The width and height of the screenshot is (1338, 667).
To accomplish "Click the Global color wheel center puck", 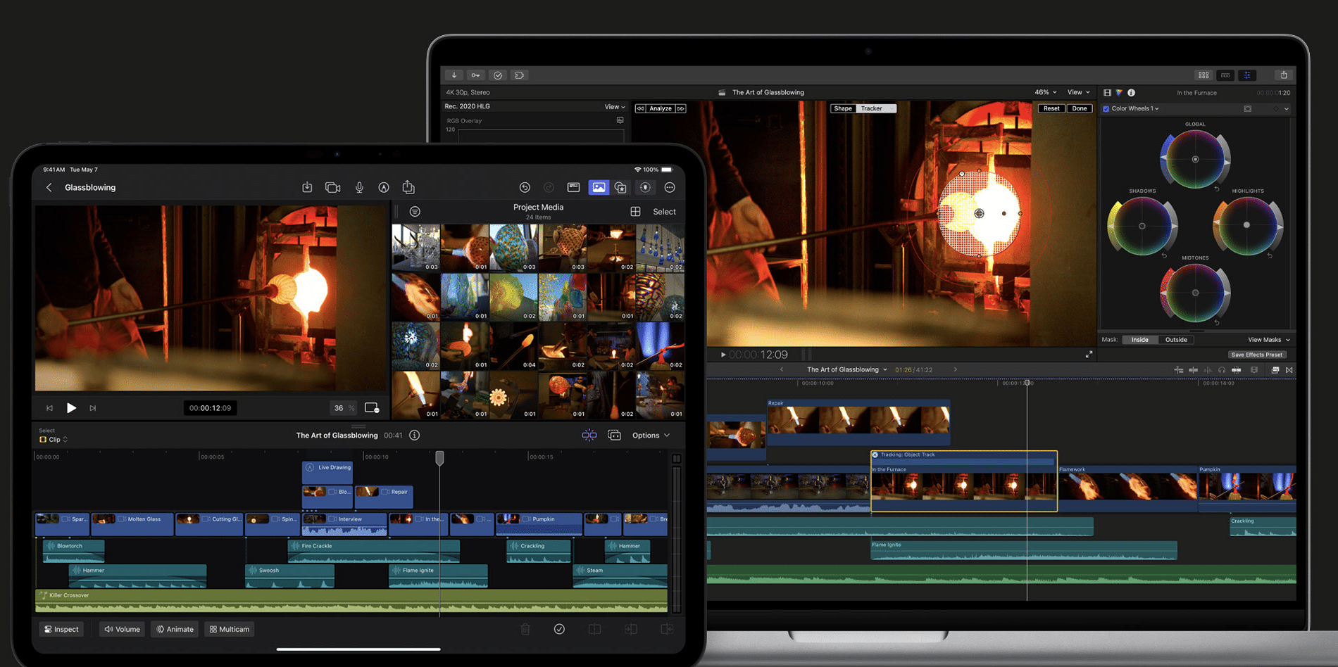I will tap(1195, 160).
